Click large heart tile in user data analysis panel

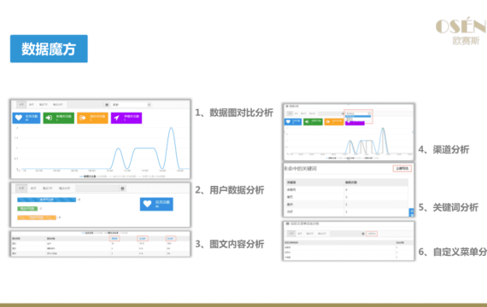[156, 204]
